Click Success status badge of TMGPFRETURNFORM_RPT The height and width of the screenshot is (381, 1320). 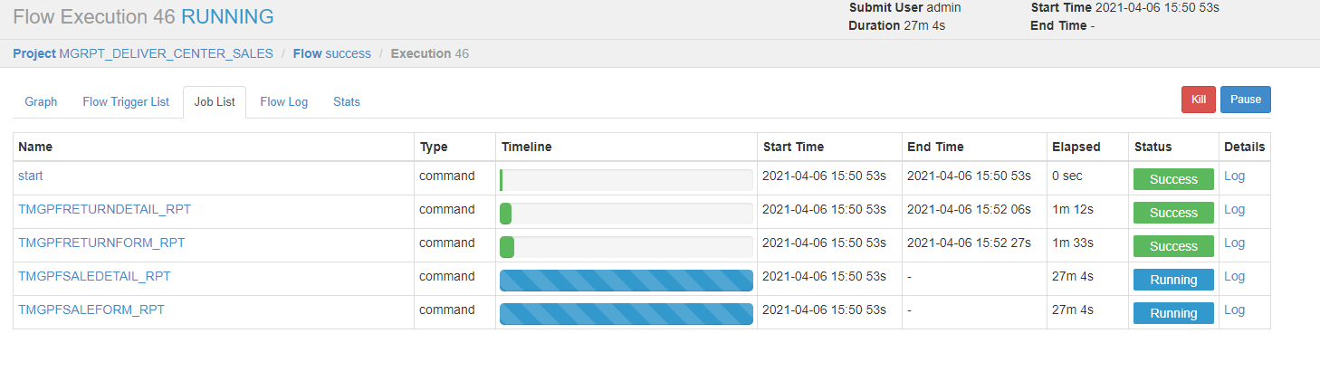pyautogui.click(x=1173, y=246)
